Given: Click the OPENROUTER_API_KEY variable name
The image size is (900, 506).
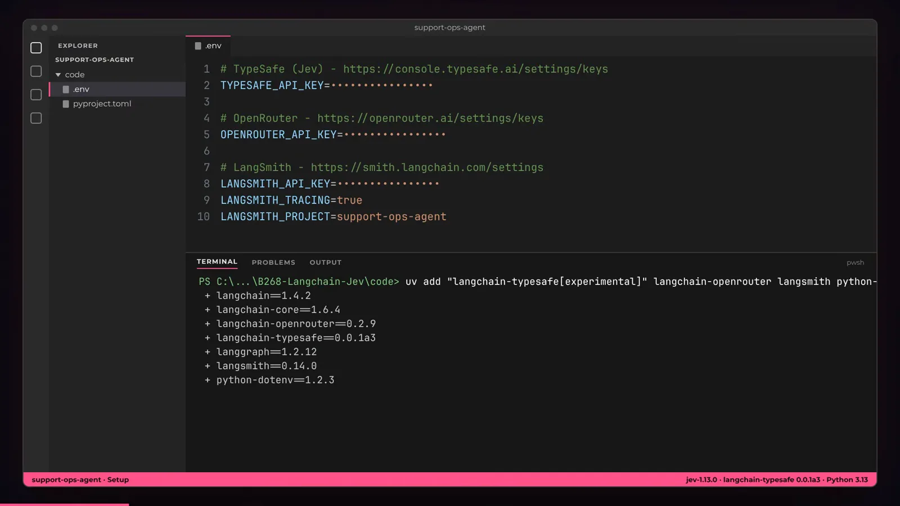Looking at the screenshot, I should (x=278, y=135).
